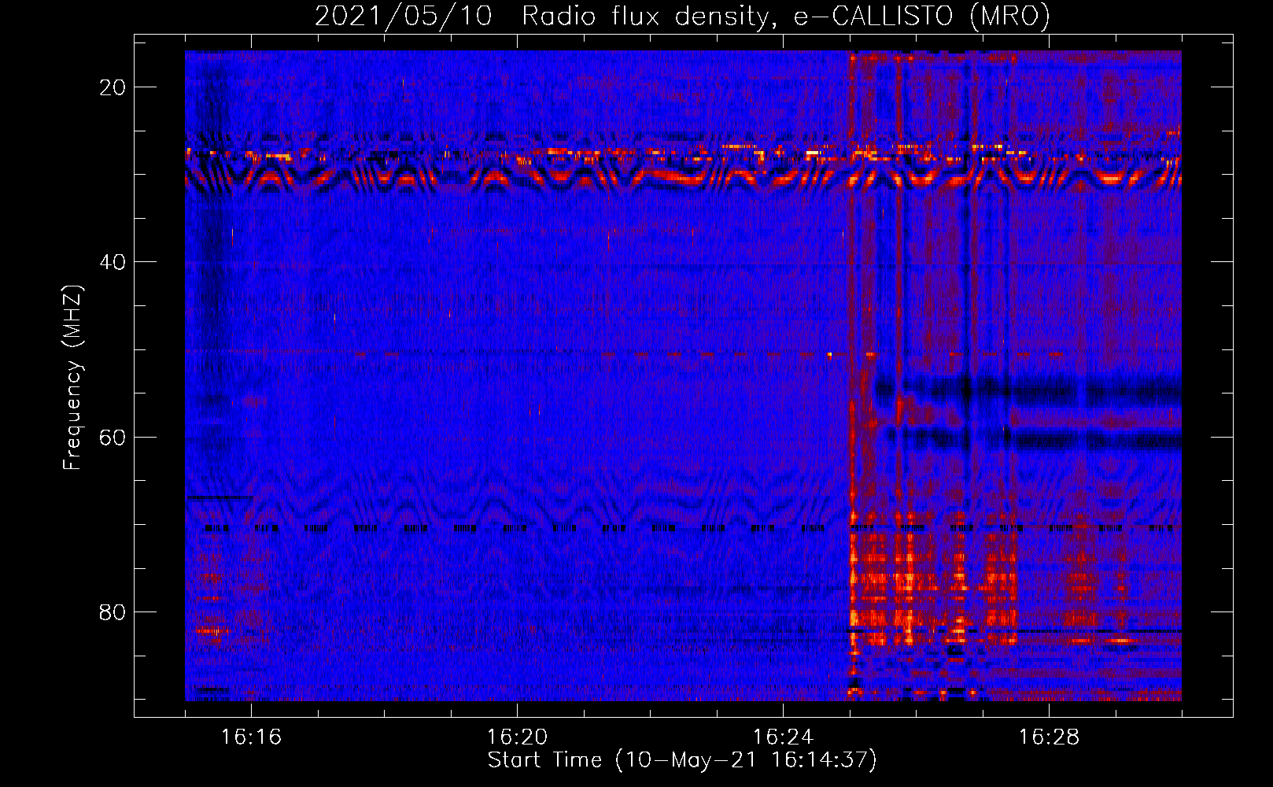Screen dimensions: 1273x787
Task: Click the '16:24' time tick label
Action: click(783, 737)
